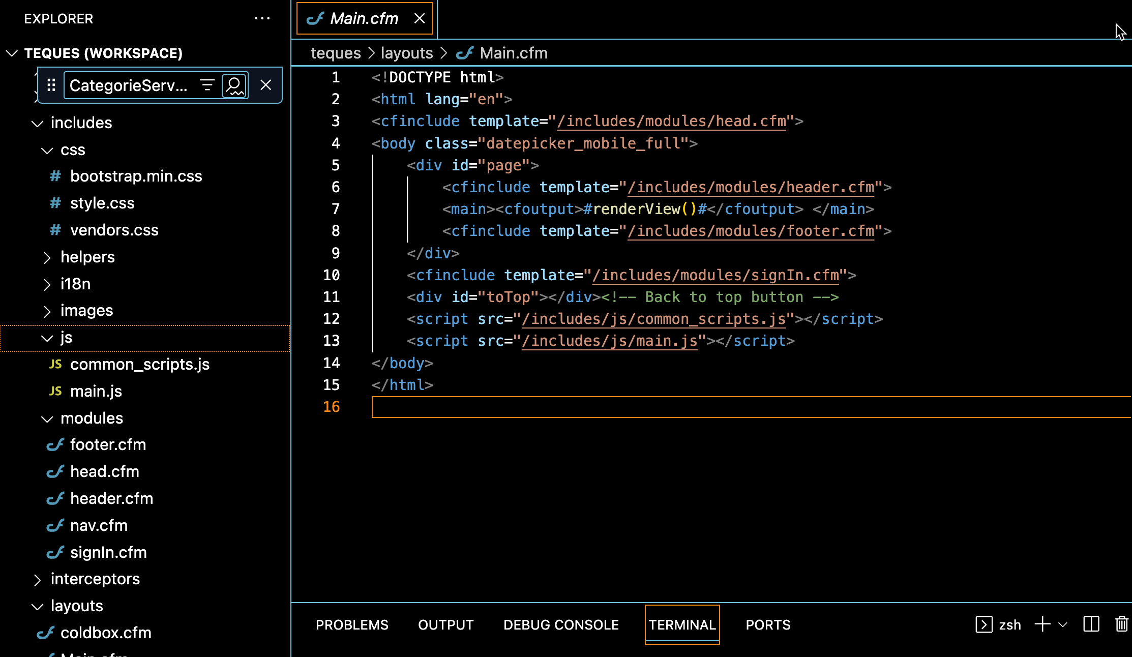Open Explorer more actions ellipsis menu
Screen dimensions: 1132x657
tap(262, 19)
